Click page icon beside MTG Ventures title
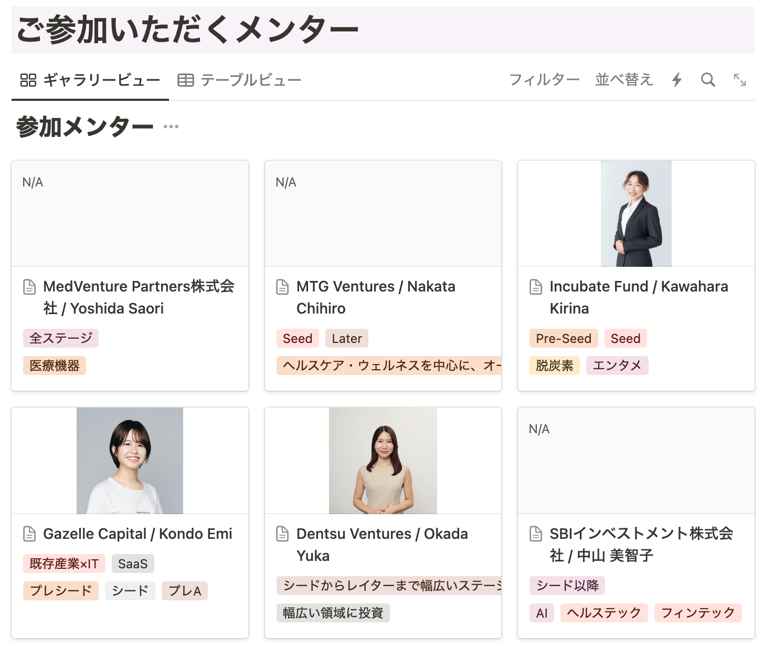Screen dimensions: 763x646 coord(283,287)
